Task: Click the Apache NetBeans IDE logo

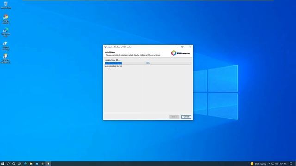Action: tap(180, 53)
